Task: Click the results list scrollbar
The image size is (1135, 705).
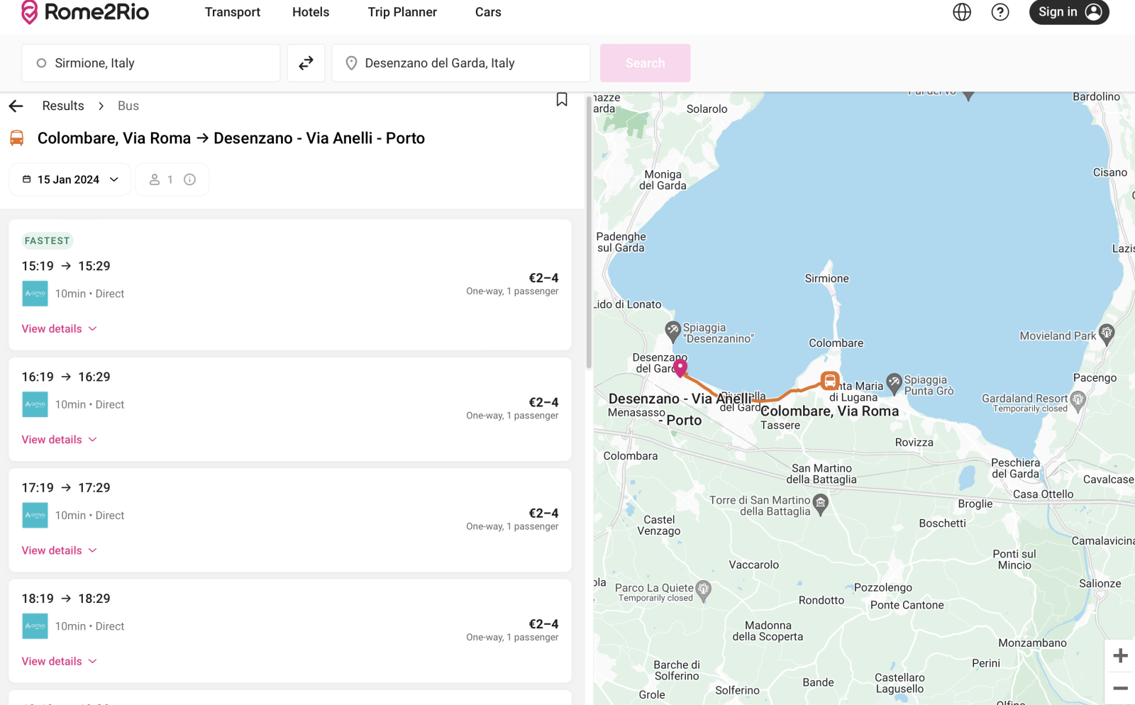Action: [x=588, y=234]
